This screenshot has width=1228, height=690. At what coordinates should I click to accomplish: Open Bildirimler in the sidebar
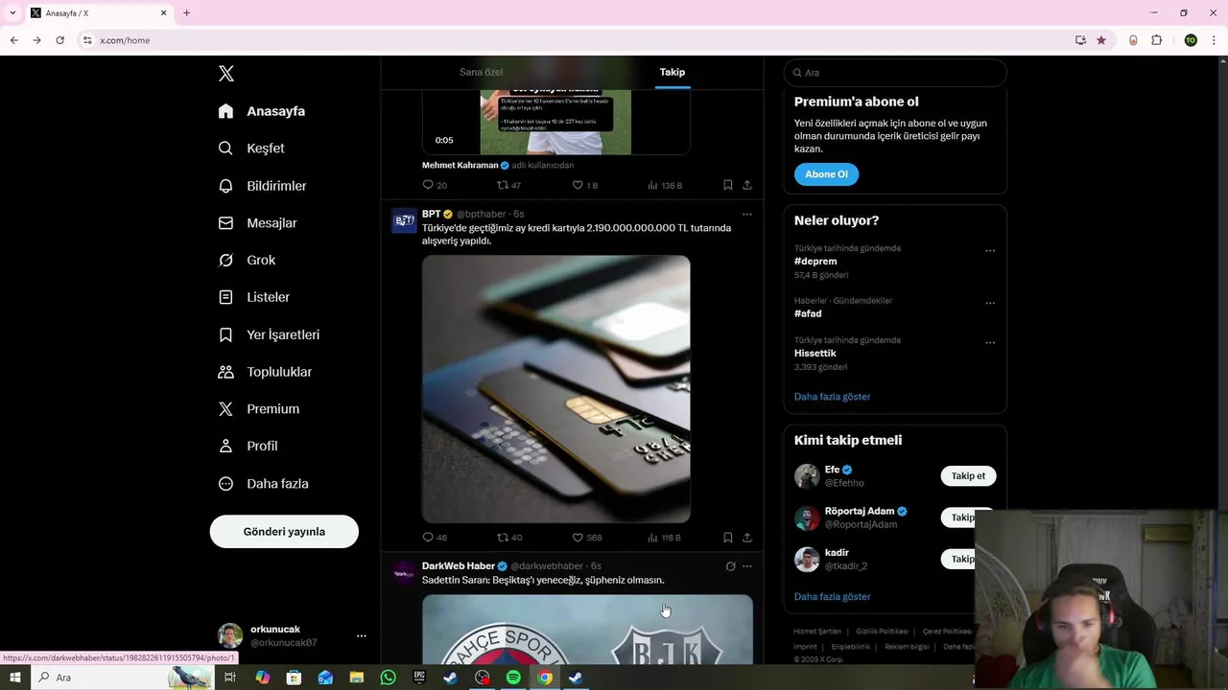(x=263, y=186)
